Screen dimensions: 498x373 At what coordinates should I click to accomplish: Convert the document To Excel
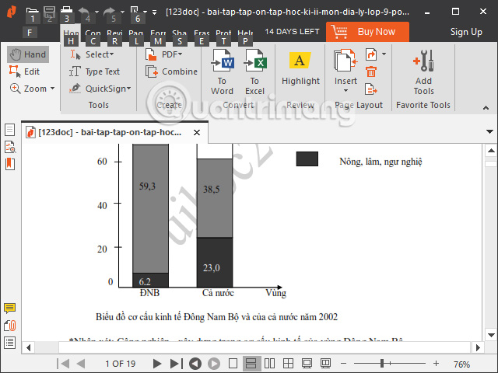tap(254, 72)
